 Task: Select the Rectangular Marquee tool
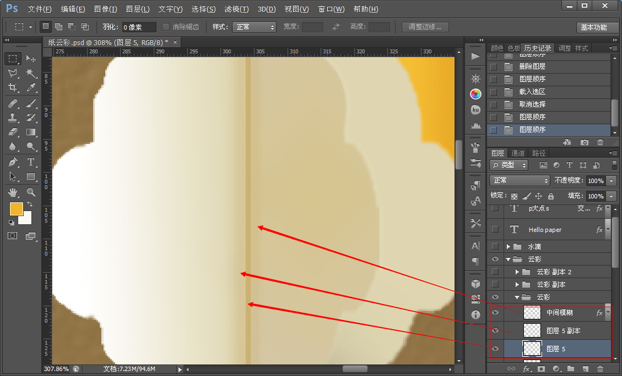[x=13, y=59]
